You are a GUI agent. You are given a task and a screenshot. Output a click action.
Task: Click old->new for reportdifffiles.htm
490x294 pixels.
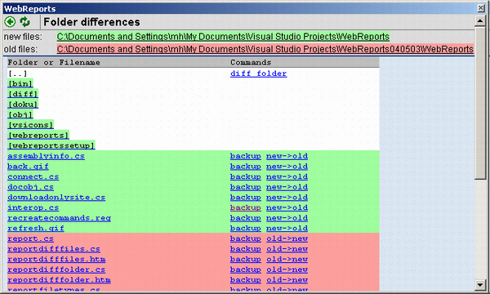click(287, 259)
